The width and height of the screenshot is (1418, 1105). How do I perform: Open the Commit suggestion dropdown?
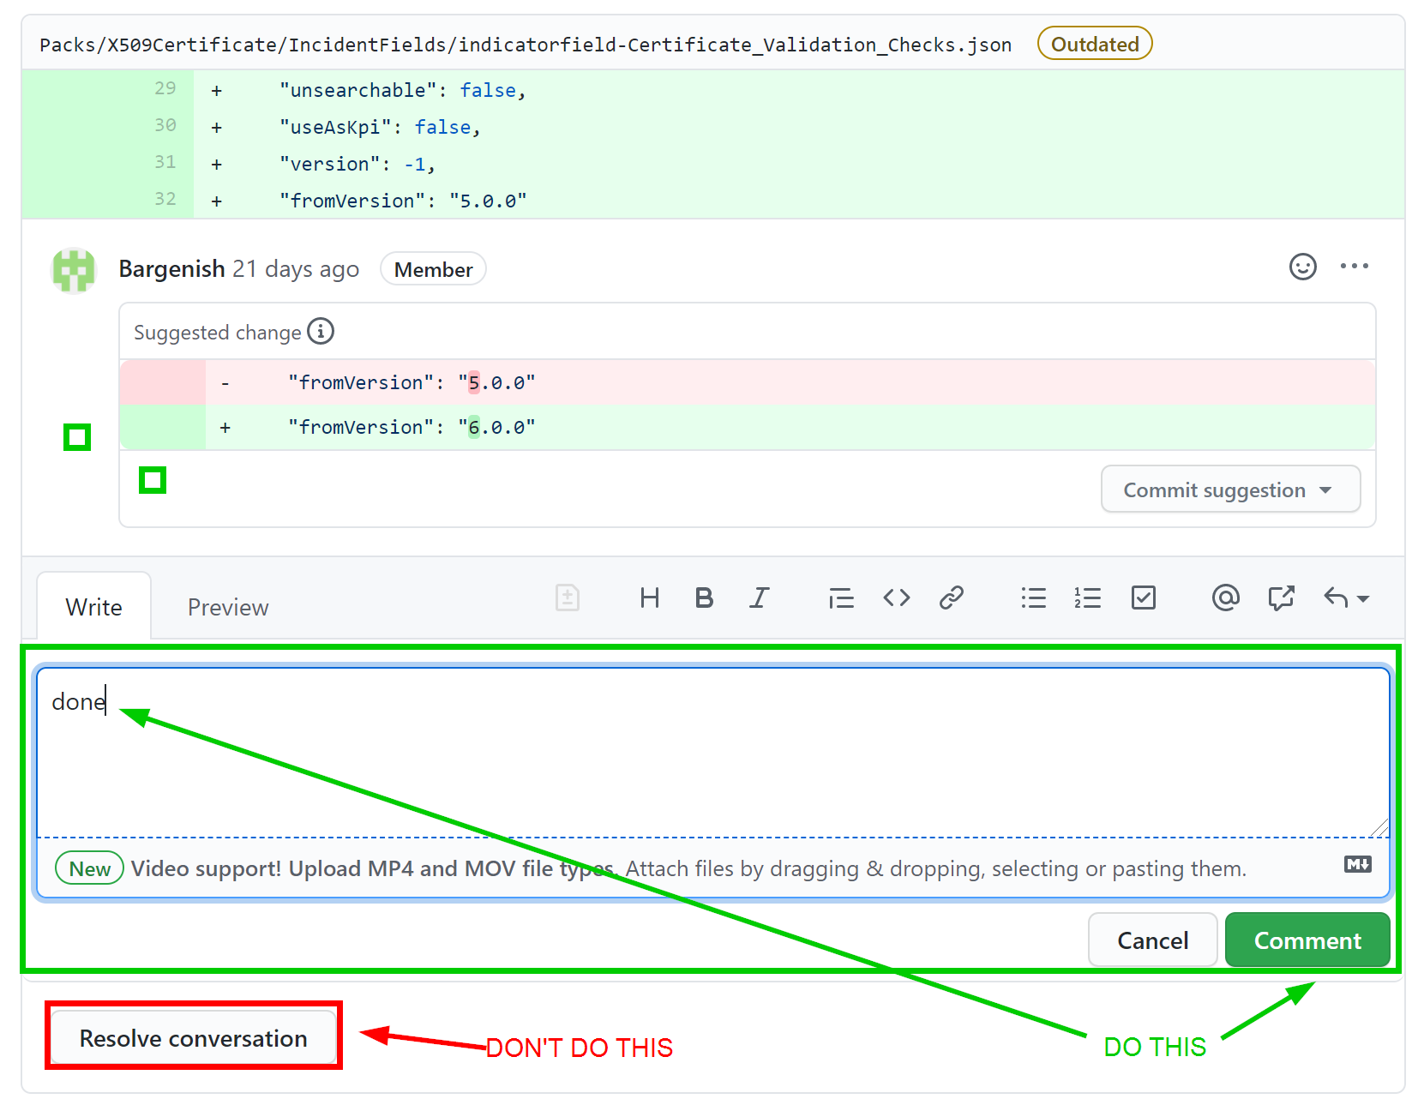(x=1229, y=489)
